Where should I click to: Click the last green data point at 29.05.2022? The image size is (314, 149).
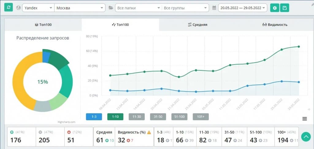(x=299, y=47)
